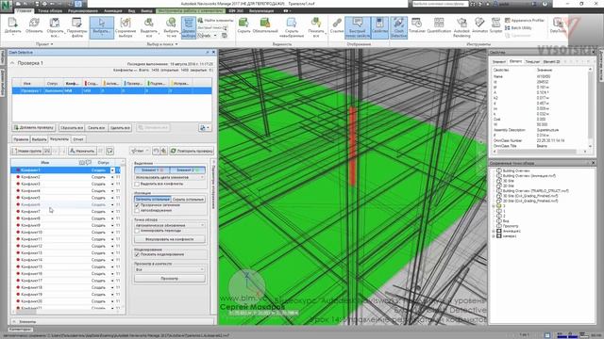
Task: Open the Выбрать tab in Clash Detective
Action: (x=40, y=139)
